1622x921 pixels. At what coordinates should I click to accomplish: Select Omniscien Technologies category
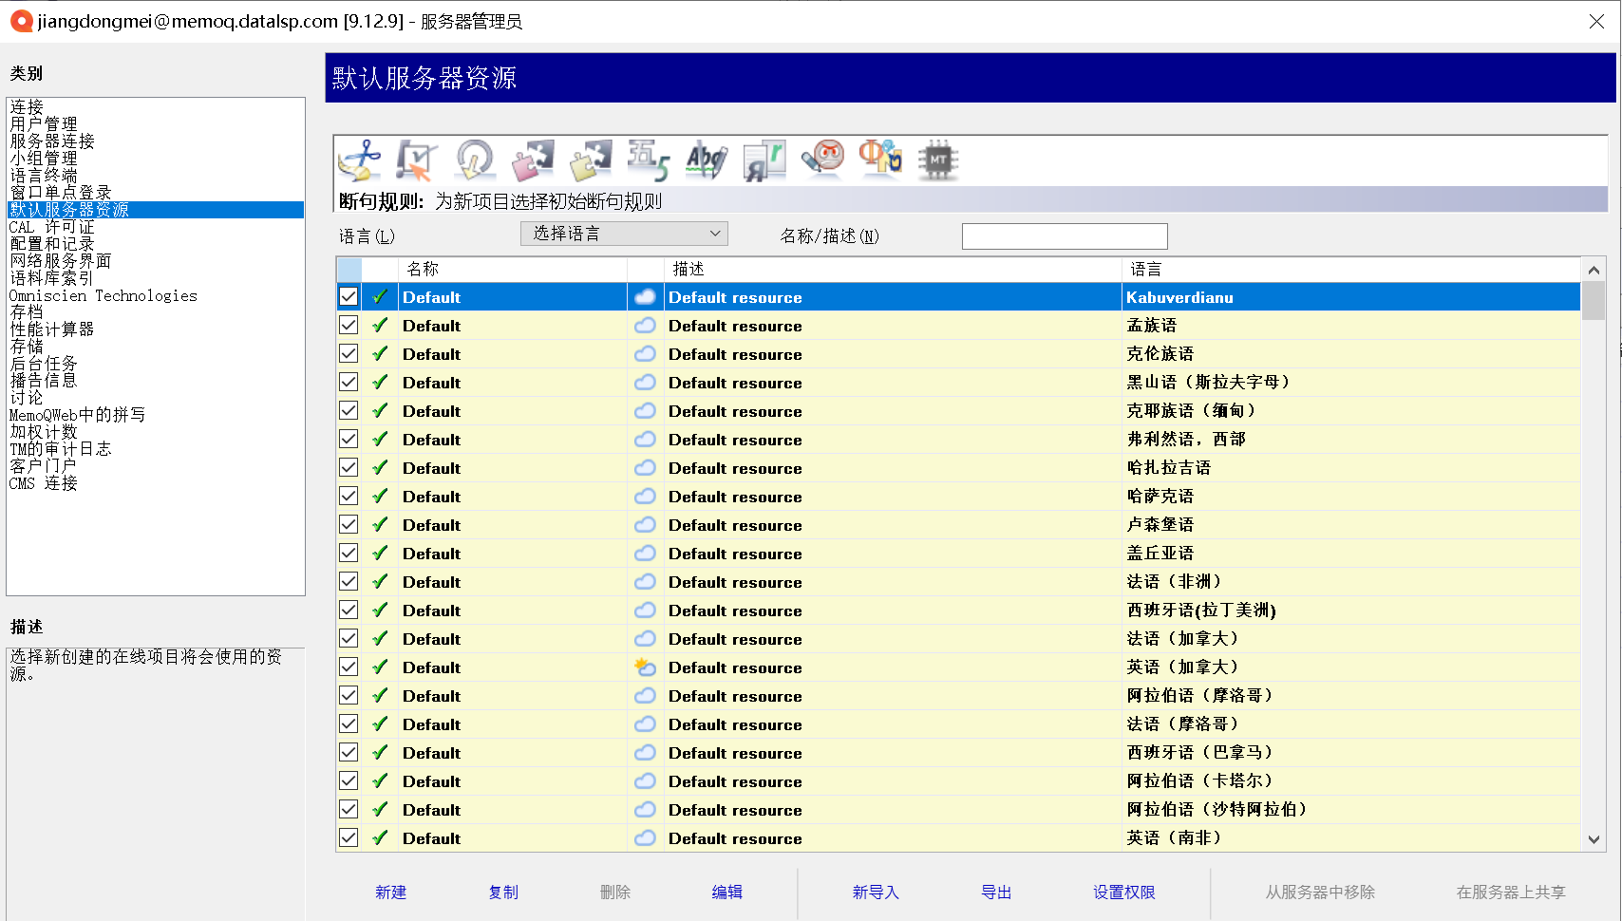tap(104, 295)
